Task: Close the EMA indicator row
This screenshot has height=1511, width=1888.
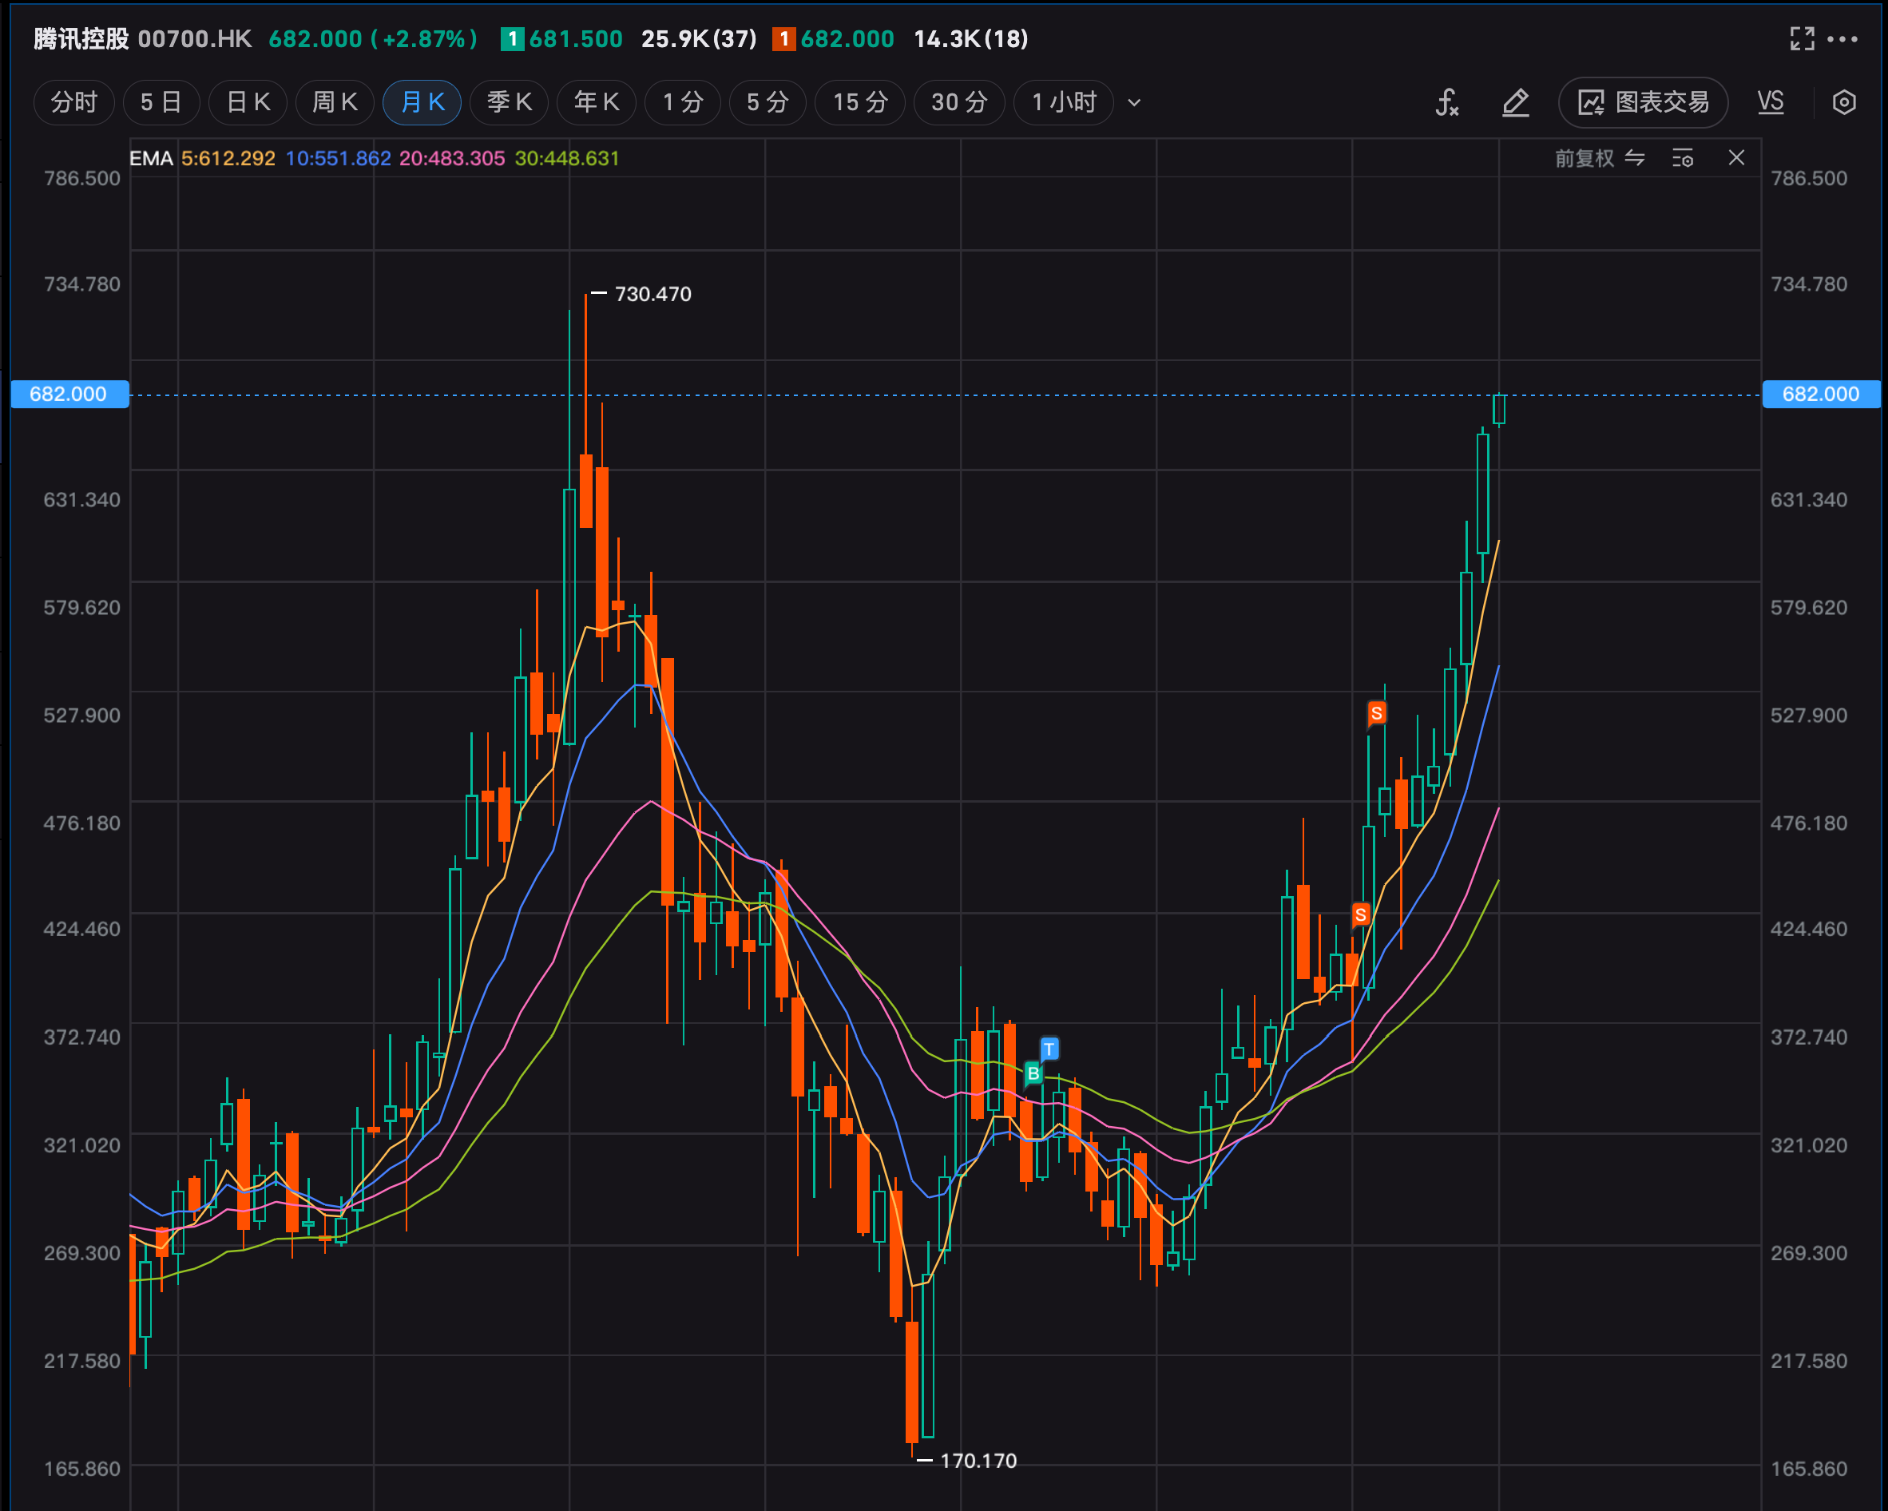Action: click(1736, 157)
